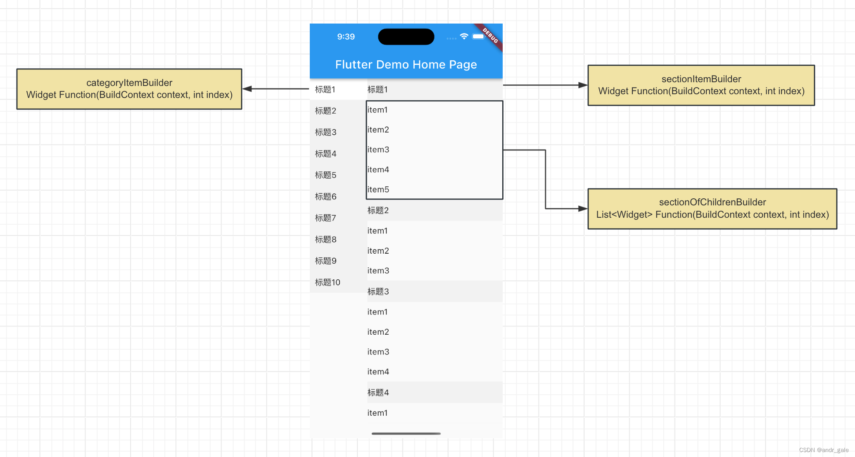Click the sectionItemBuilder label box
The width and height of the screenshot is (855, 457).
[x=701, y=85]
